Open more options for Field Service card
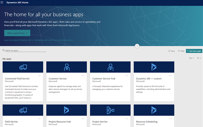203x127 pixels. click(39, 119)
